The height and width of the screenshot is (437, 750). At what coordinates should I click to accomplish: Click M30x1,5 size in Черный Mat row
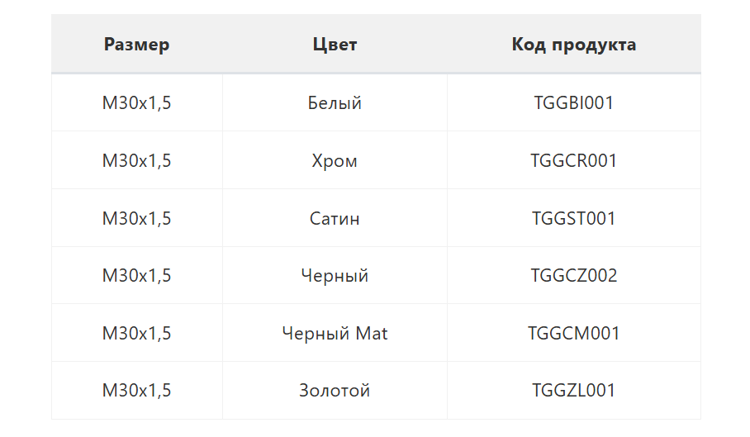(137, 334)
